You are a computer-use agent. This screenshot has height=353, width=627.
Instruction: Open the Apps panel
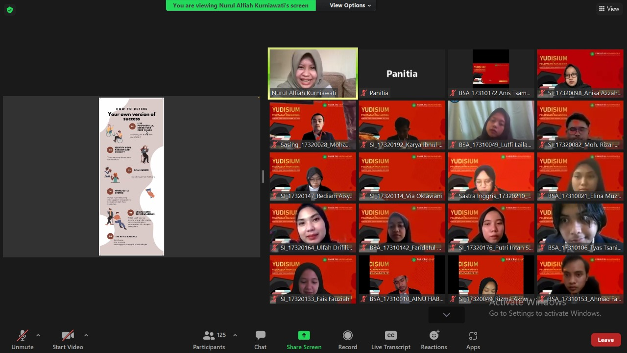[x=473, y=340]
